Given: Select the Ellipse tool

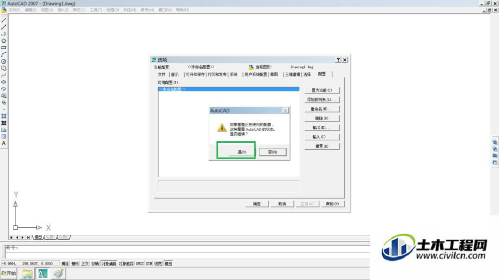Looking at the screenshot, I should [4, 82].
